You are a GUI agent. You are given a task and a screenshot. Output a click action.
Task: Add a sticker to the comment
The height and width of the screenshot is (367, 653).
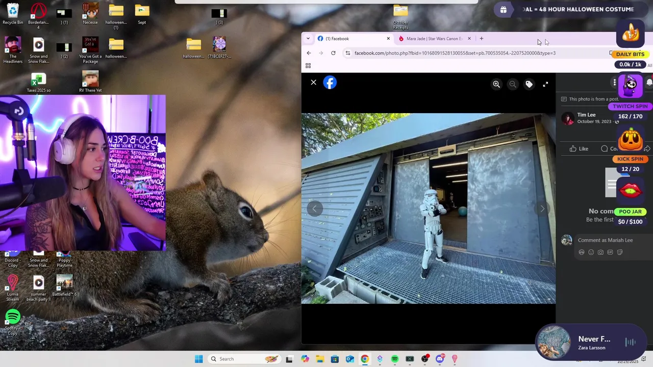pos(620,252)
